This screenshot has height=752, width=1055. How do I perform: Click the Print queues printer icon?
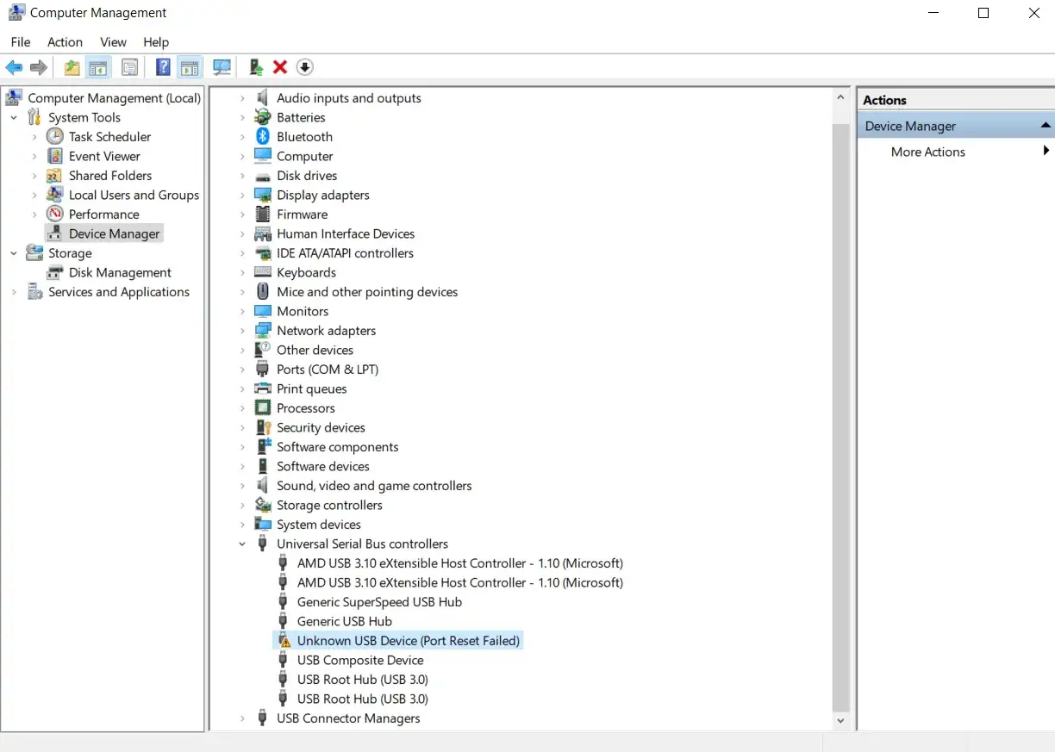coord(263,388)
